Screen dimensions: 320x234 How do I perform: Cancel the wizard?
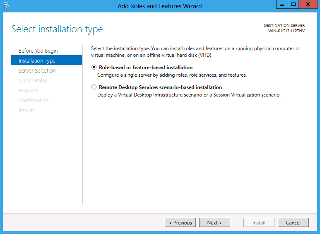pos(293,222)
